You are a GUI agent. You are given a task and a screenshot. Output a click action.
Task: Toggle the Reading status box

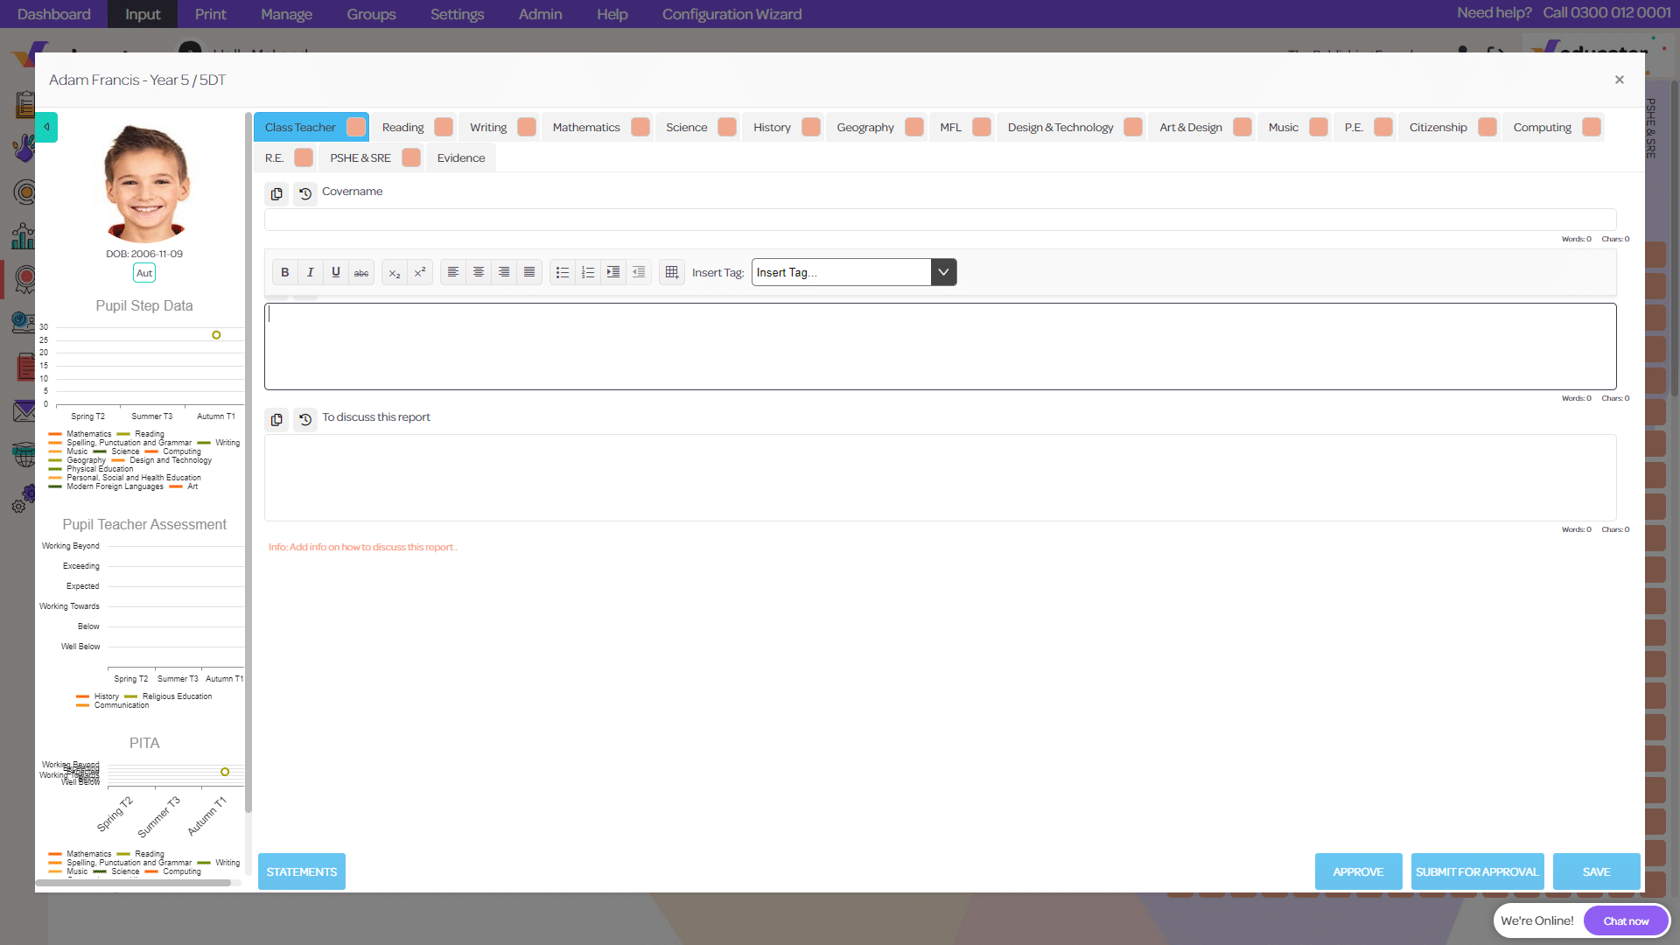pyautogui.click(x=444, y=127)
